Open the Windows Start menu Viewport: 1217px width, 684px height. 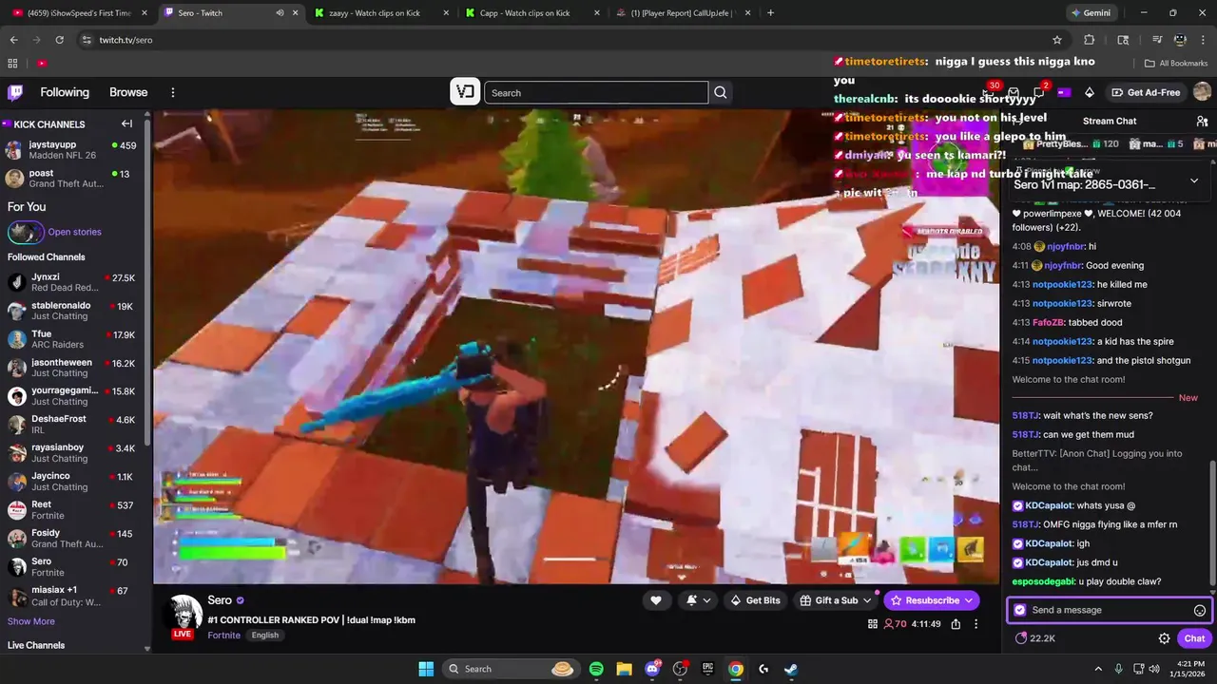(426, 669)
